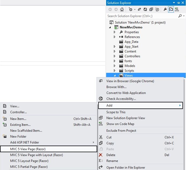The height and width of the screenshot is (170, 186).
Task: Open the search options dropdown arrow
Action: click(184, 16)
